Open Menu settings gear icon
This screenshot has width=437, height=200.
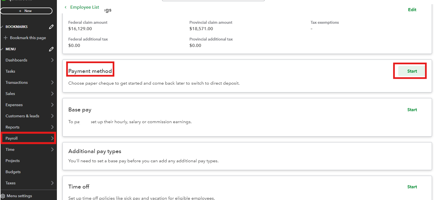[x=3, y=196]
